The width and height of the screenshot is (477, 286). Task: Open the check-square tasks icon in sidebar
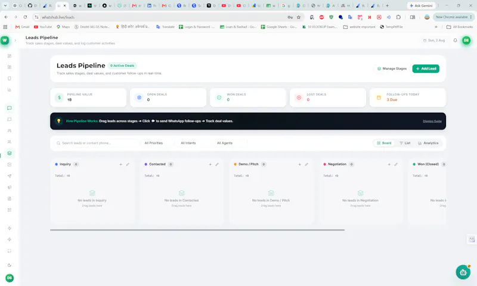[10, 165]
